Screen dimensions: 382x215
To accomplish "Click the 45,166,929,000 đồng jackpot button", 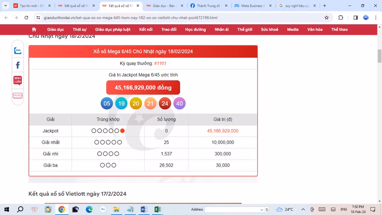I will 143,88.
